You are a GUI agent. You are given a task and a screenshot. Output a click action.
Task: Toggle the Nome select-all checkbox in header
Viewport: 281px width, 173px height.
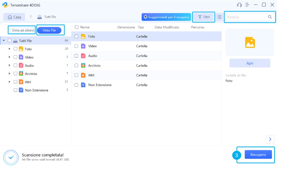pyautogui.click(x=76, y=27)
